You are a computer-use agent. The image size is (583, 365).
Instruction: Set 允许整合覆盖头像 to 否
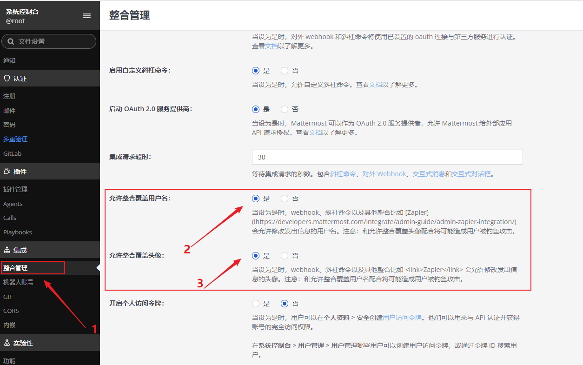click(x=285, y=256)
